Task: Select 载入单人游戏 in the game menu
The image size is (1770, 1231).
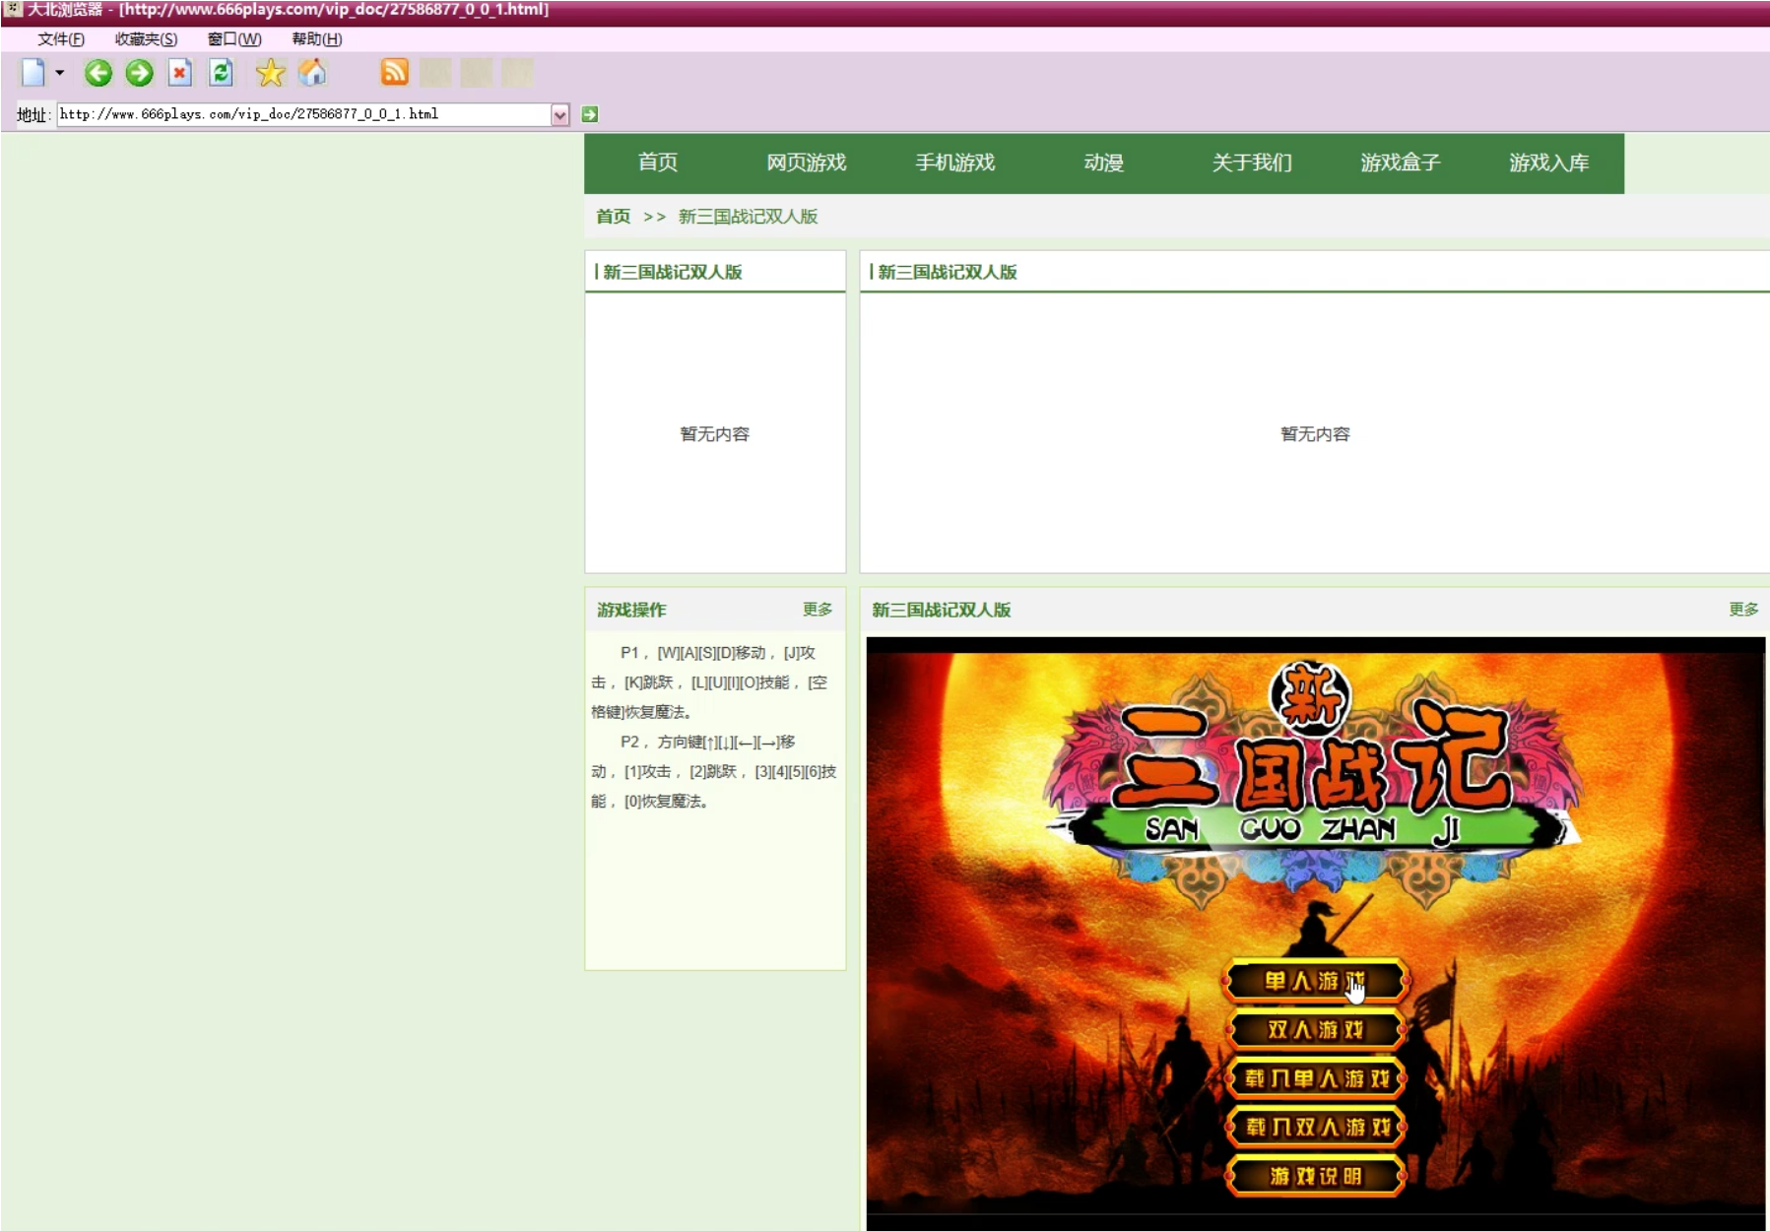Action: [1316, 1078]
